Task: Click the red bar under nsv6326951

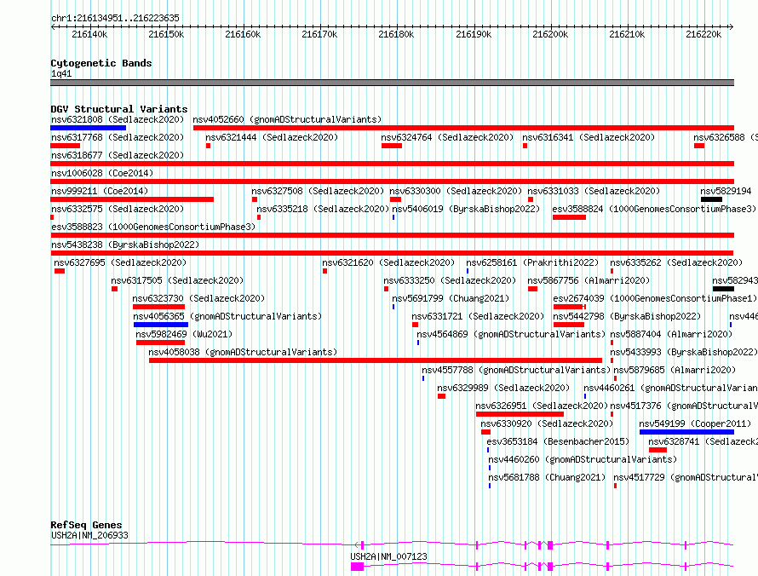Action: point(520,414)
